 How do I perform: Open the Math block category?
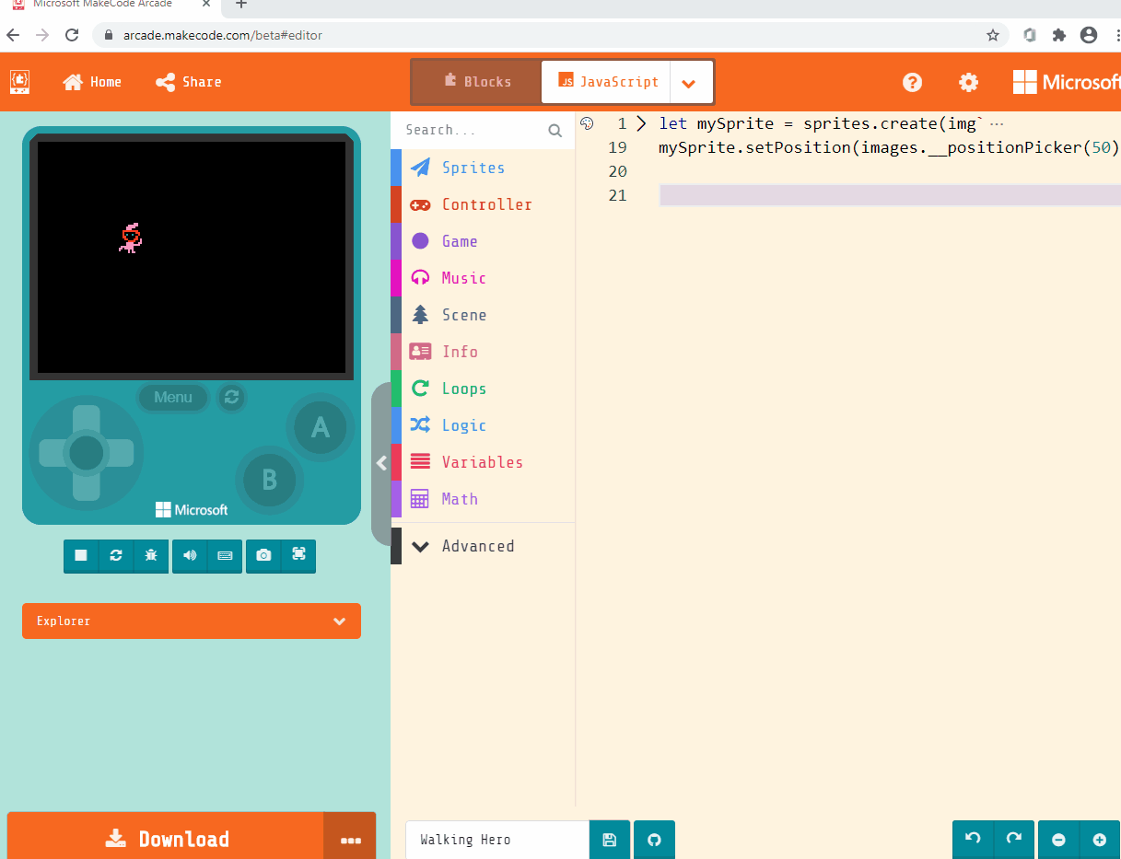[483, 499]
